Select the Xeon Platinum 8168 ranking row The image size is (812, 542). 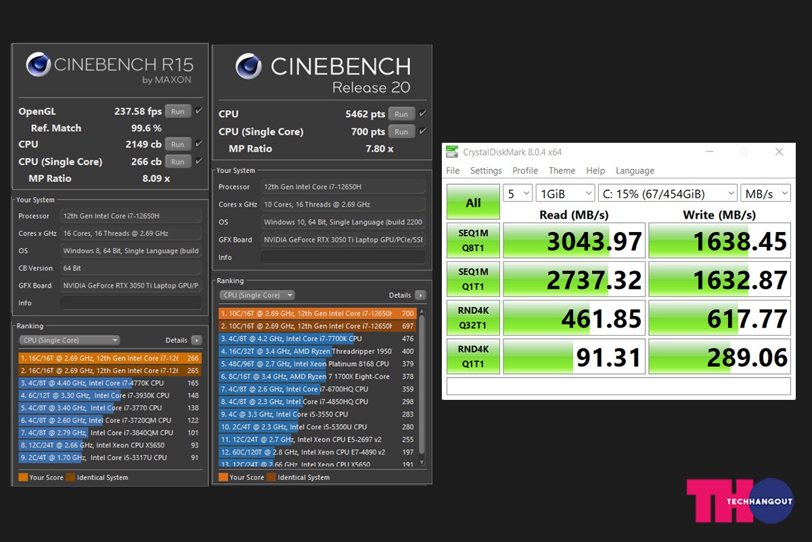pos(317,363)
